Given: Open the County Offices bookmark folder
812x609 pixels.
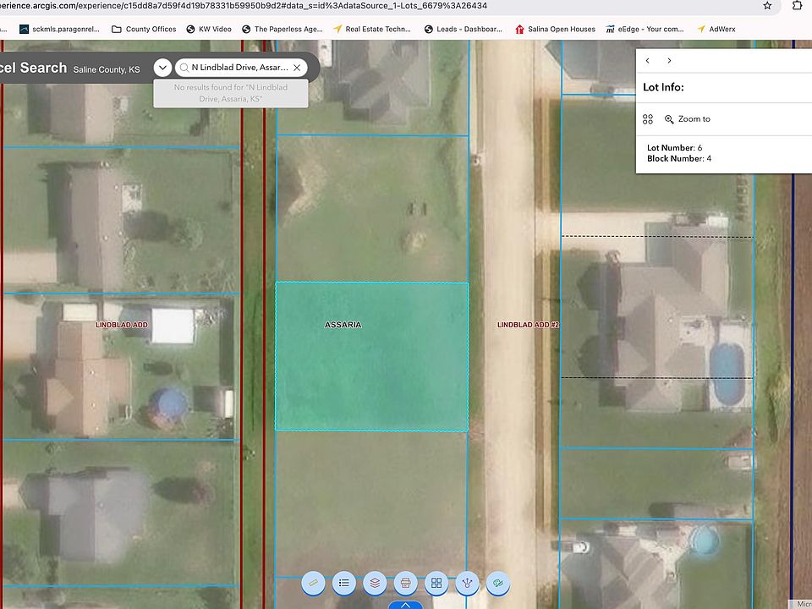Looking at the screenshot, I should pyautogui.click(x=144, y=29).
